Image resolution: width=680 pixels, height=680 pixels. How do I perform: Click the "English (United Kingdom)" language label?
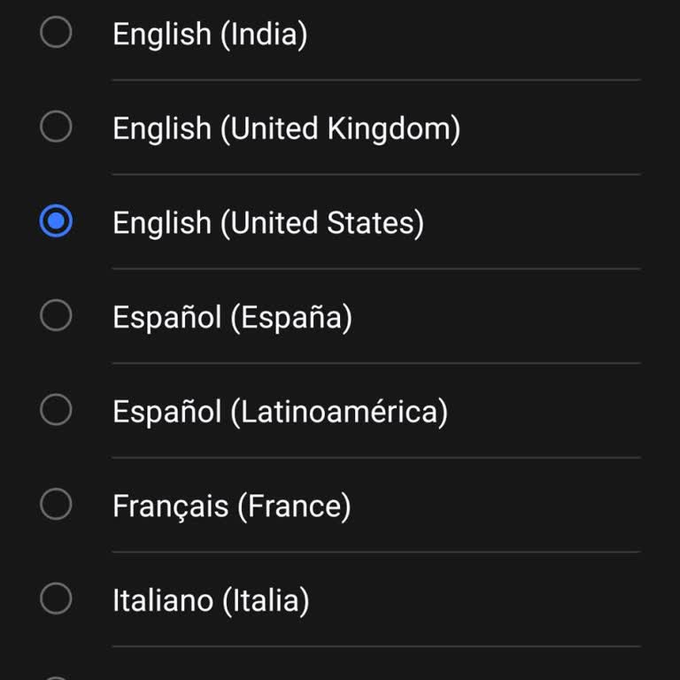(286, 128)
